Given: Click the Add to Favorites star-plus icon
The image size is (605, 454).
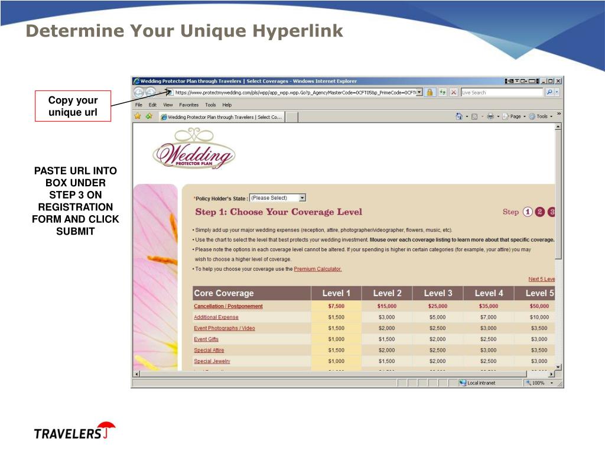Looking at the screenshot, I should pos(149,116).
